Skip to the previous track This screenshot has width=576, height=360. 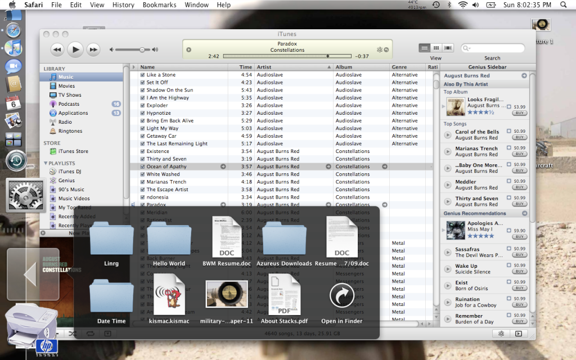point(57,49)
